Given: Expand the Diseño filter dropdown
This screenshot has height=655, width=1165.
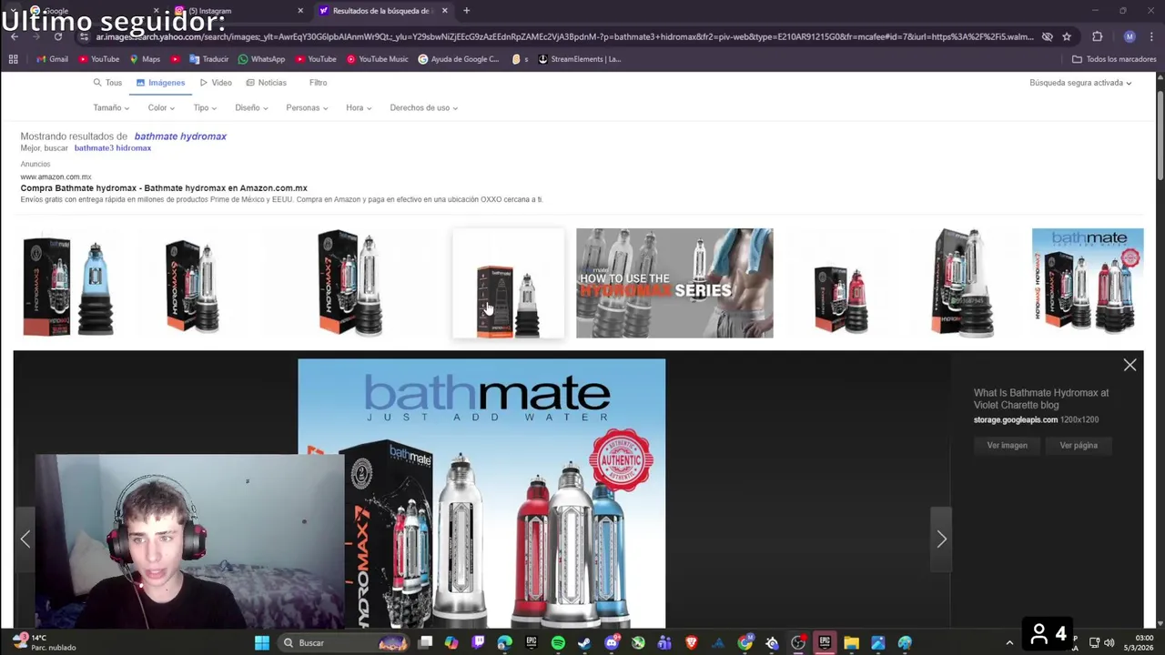Looking at the screenshot, I should pos(251,107).
